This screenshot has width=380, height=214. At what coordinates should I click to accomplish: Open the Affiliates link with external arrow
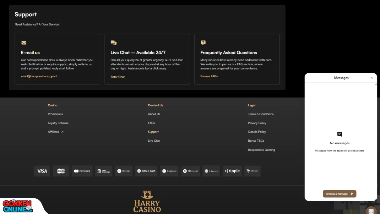point(56,132)
